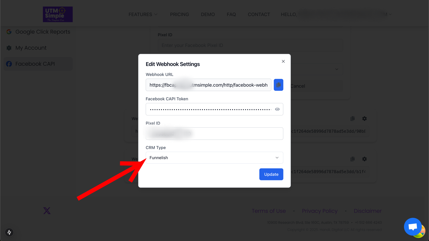Expand the Features menu
429x241 pixels.
pyautogui.click(x=143, y=15)
